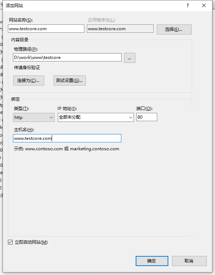Click the application pool text field
Image resolution: width=215 pixels, height=275 pixels.
pos(120,29)
